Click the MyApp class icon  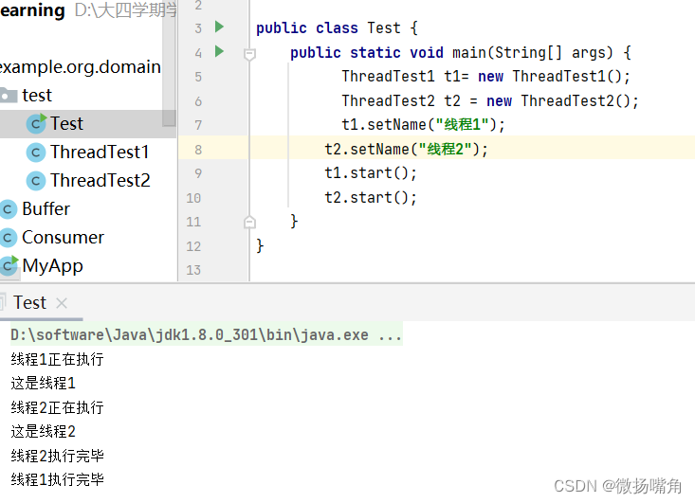tap(9, 265)
